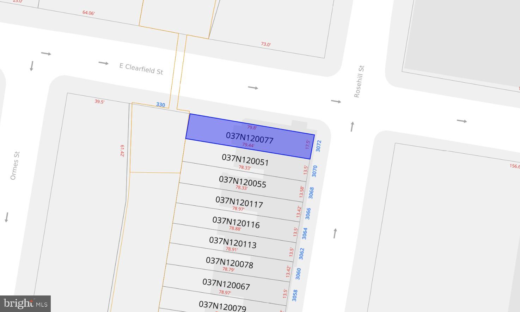Select parcel 037N120116

[x=236, y=222]
